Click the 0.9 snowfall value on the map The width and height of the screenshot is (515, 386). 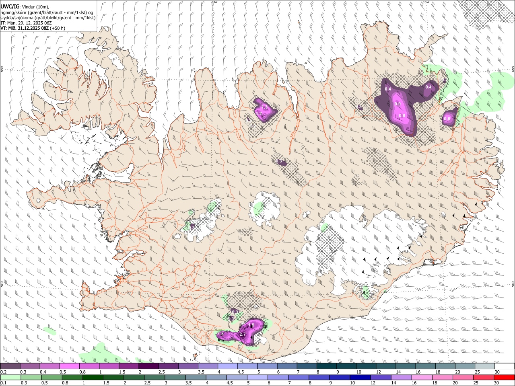coord(398,104)
